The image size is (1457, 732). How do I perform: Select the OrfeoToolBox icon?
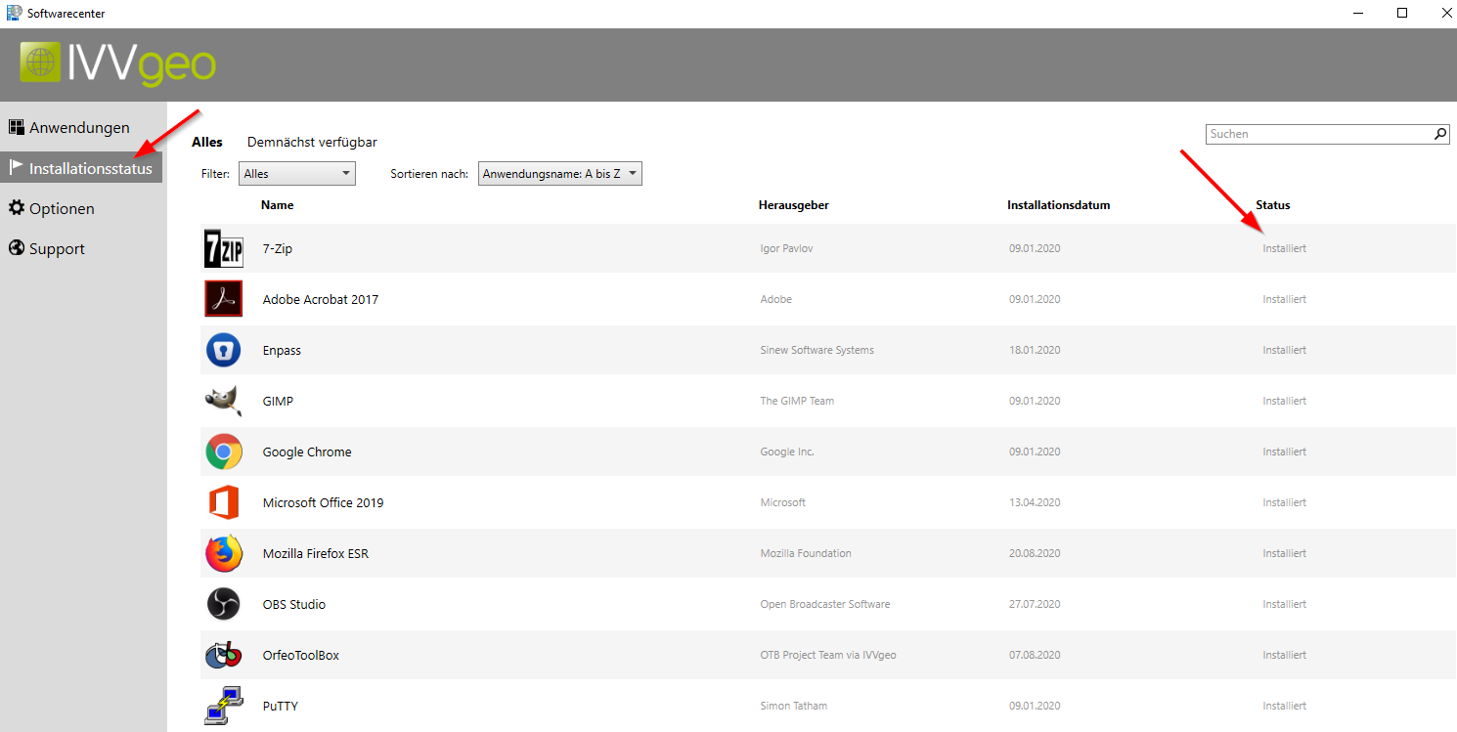(x=223, y=655)
